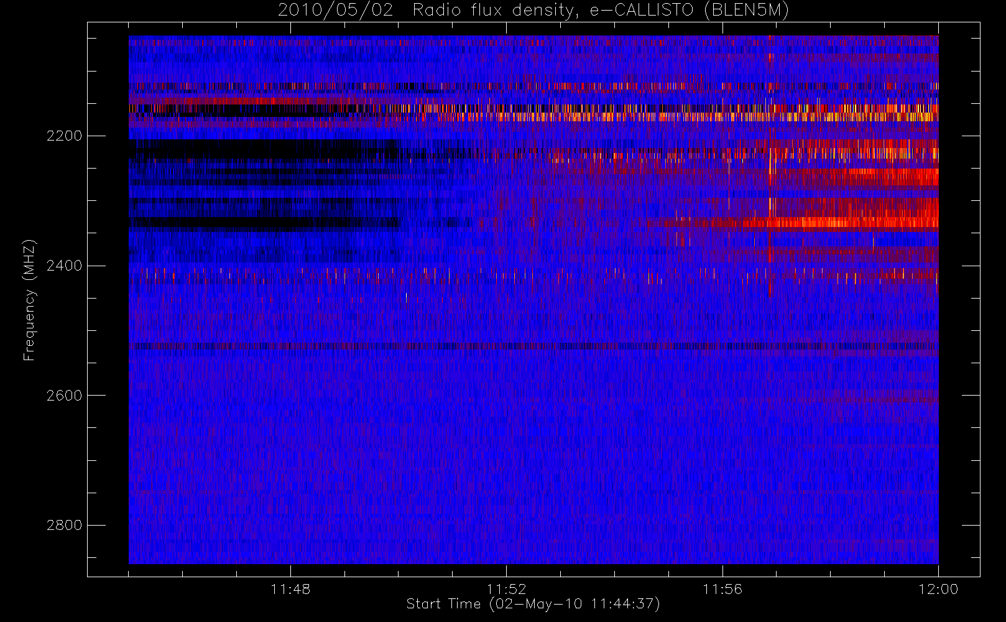The width and height of the screenshot is (1006, 622).
Task: Click the 'Frequency (MHZ)' axis label
Action: tap(29, 300)
